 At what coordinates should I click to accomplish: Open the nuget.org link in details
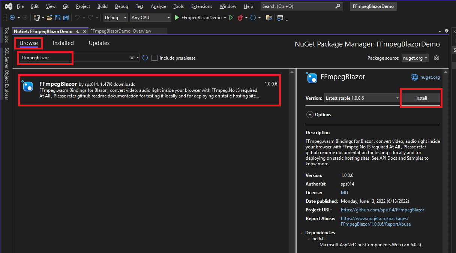coord(430,77)
